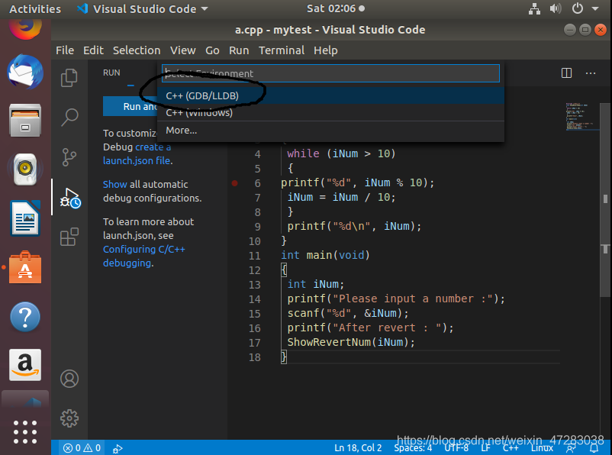Click C++ language mode in status bar

click(511, 448)
